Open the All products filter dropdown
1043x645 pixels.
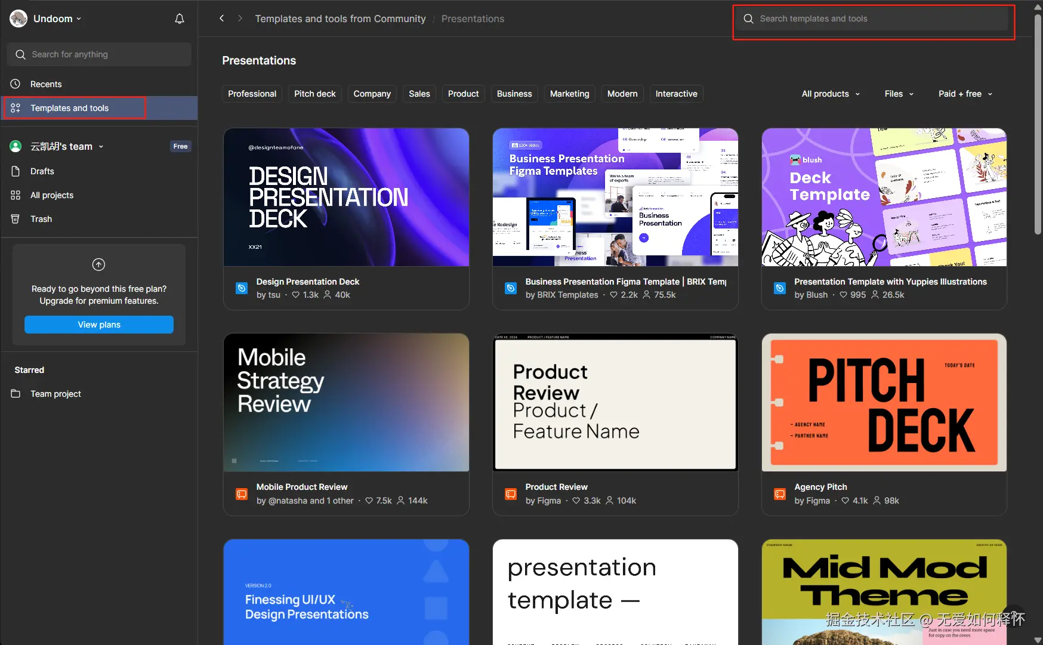point(831,94)
